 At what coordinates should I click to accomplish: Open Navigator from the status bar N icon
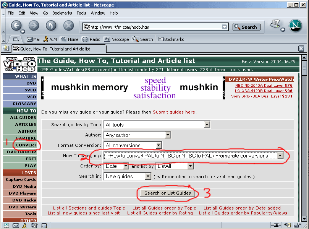pos(6,226)
